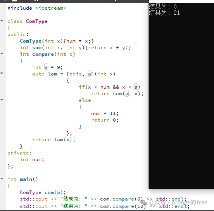Click the compare function name in its definition
Viewport: 214px width, 211px height.
coord(43,54)
